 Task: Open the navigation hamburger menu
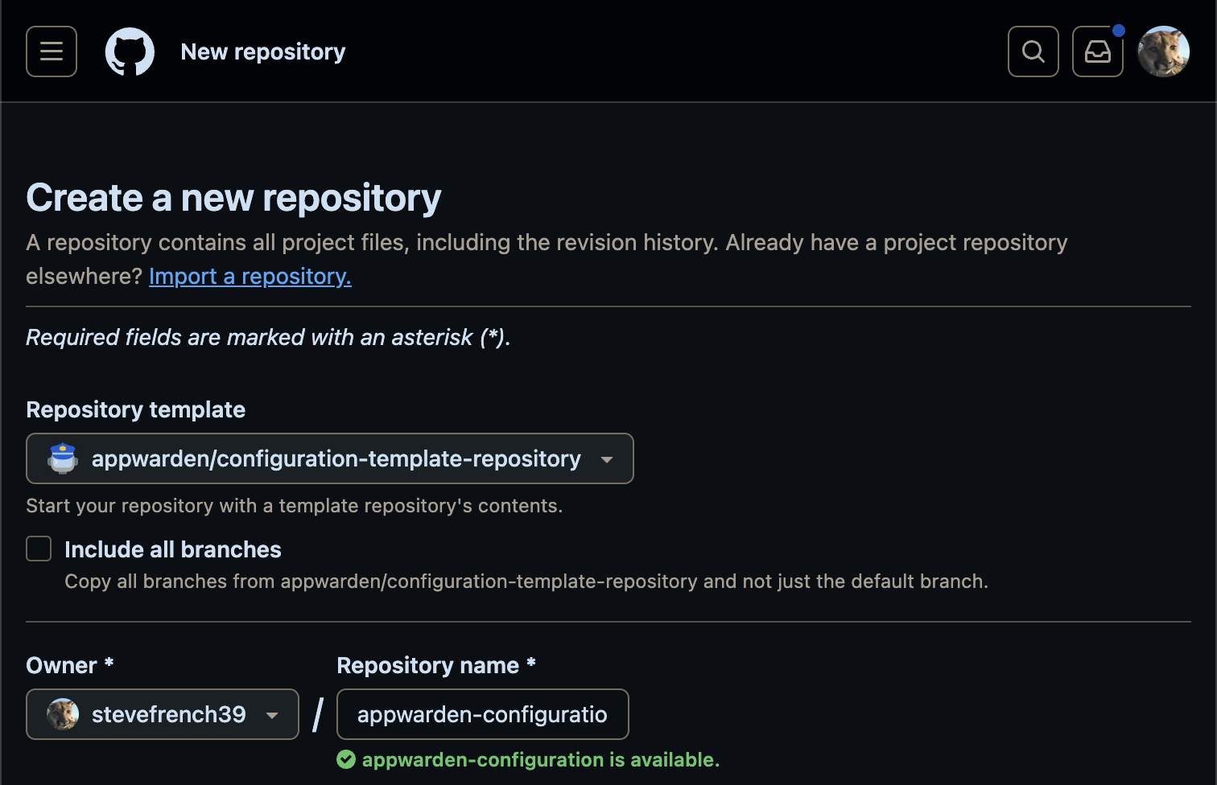(51, 51)
